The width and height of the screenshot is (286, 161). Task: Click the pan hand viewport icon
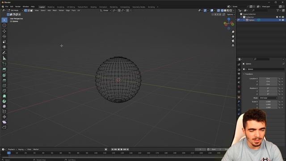(x=233, y=37)
